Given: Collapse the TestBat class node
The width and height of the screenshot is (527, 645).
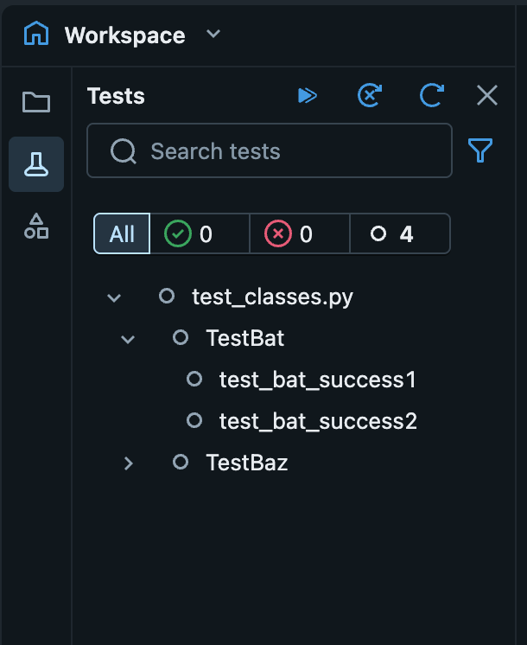Looking at the screenshot, I should coord(128,339).
